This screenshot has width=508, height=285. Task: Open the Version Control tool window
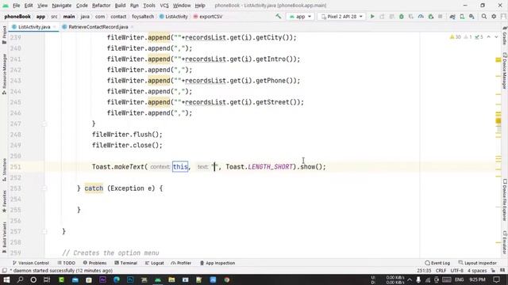click(30, 263)
